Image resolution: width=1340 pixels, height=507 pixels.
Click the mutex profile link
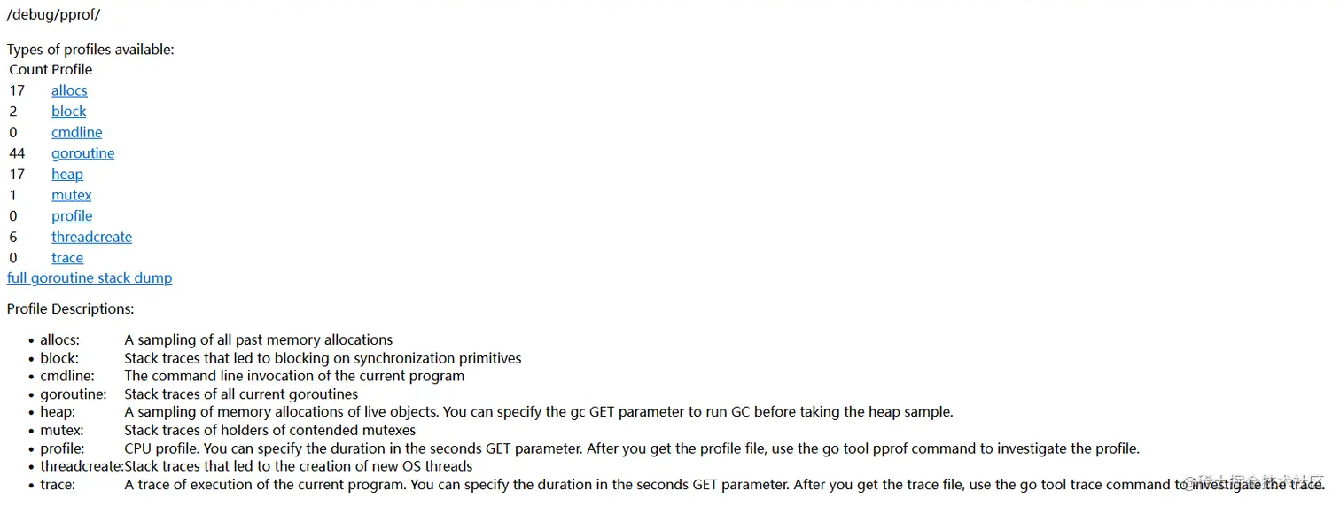coord(71,195)
